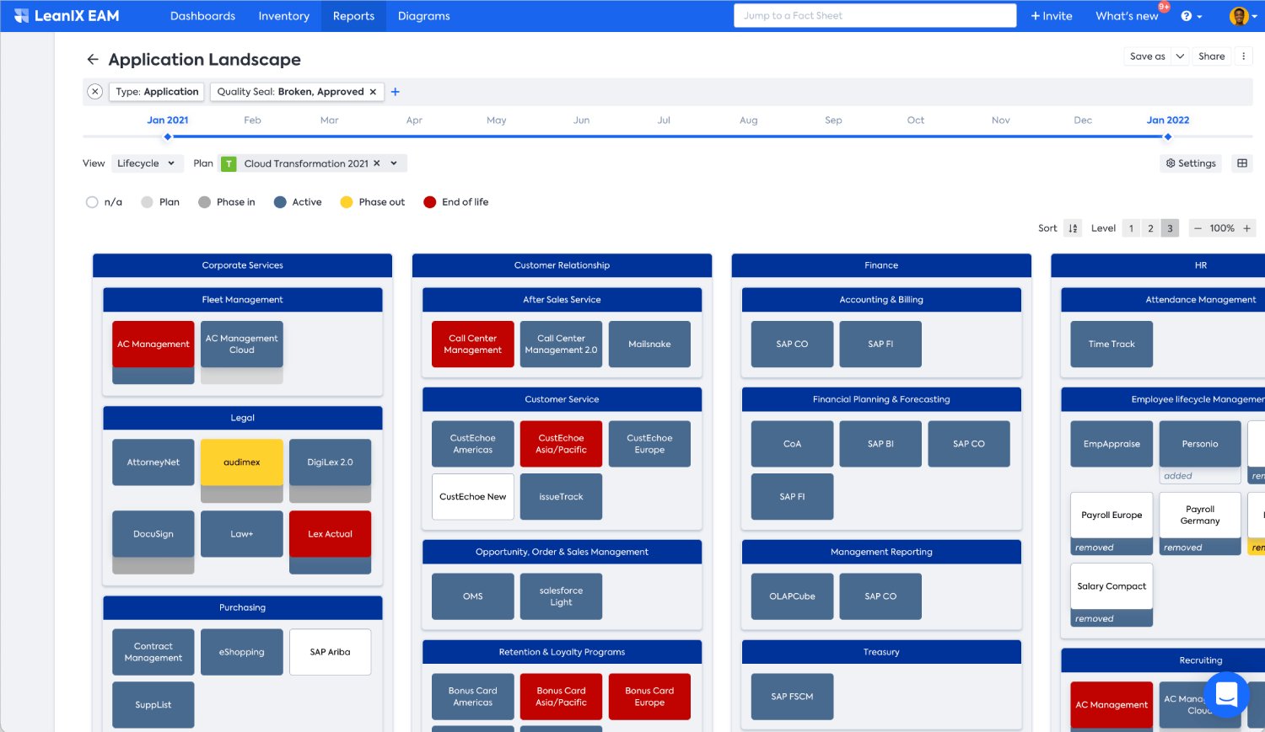Open the Treasury group header
Viewport: 1265px width, 732px height.
click(881, 652)
